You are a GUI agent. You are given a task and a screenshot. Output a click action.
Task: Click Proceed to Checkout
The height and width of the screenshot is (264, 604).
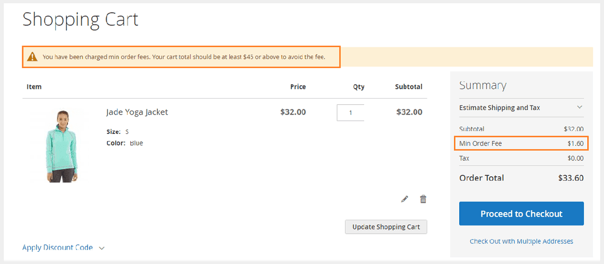[x=521, y=214]
